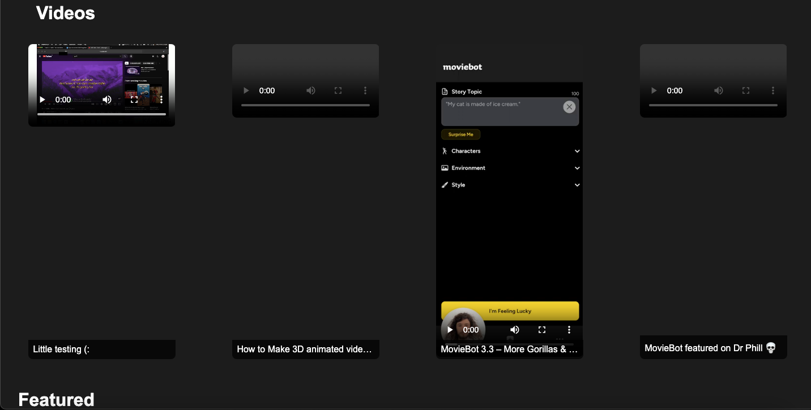Click inside the Story Topic input field
This screenshot has height=410, width=811.
(504, 111)
